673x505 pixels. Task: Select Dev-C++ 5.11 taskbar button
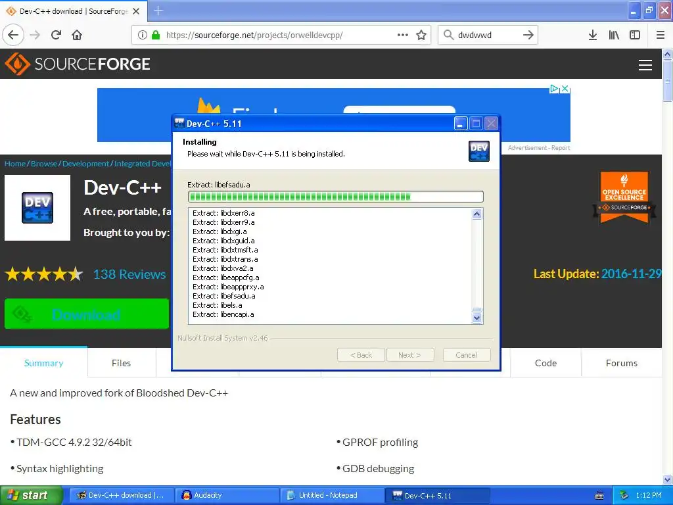pyautogui.click(x=437, y=495)
